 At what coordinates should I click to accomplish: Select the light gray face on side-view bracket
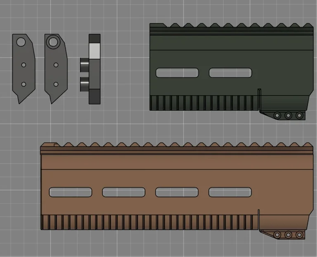pos(95,51)
